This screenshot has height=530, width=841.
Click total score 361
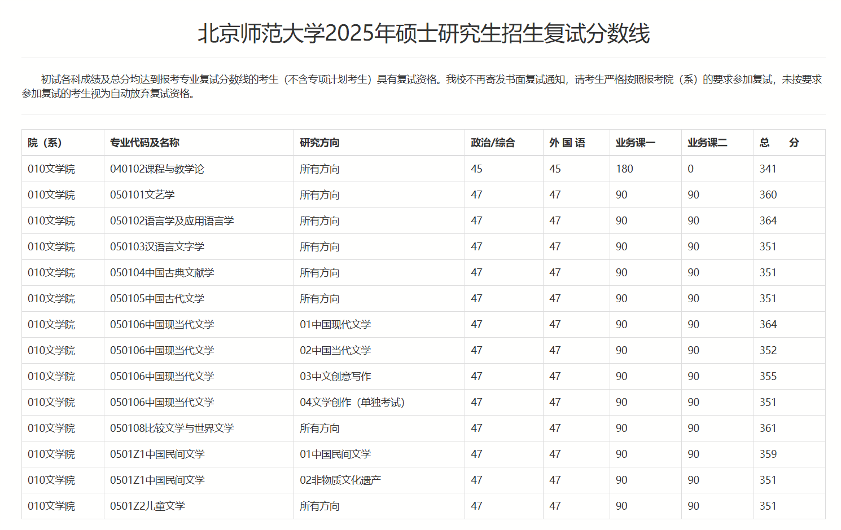[768, 428]
